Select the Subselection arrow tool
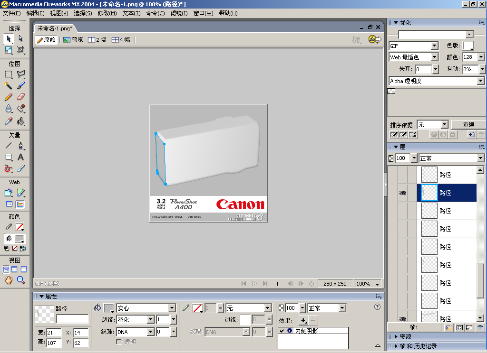 [x=20, y=38]
